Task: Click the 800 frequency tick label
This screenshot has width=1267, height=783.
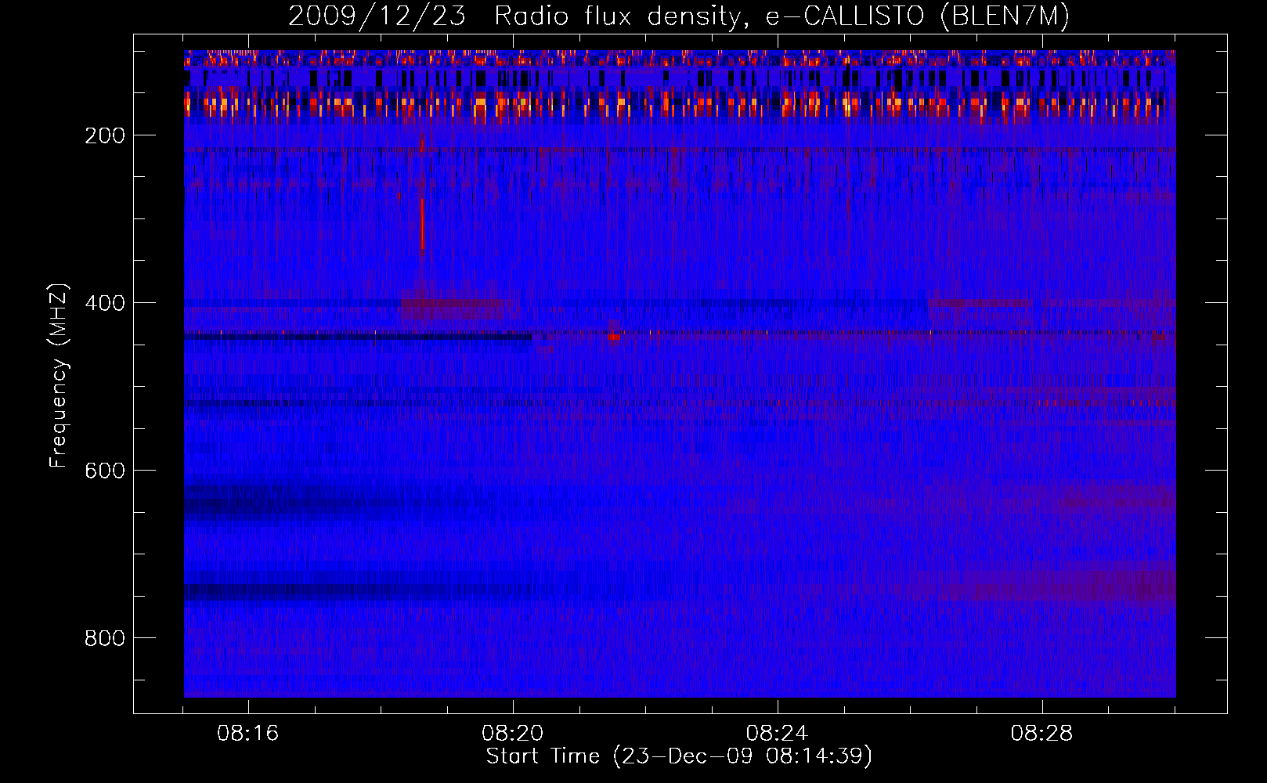Action: coord(105,638)
